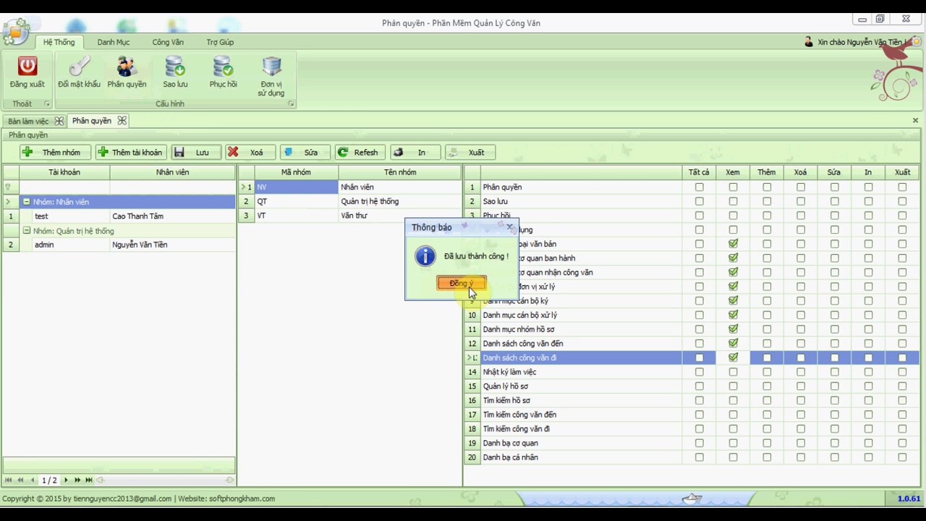926x521 pixels.
Task: Go to first page in account pager
Action: 9,480
